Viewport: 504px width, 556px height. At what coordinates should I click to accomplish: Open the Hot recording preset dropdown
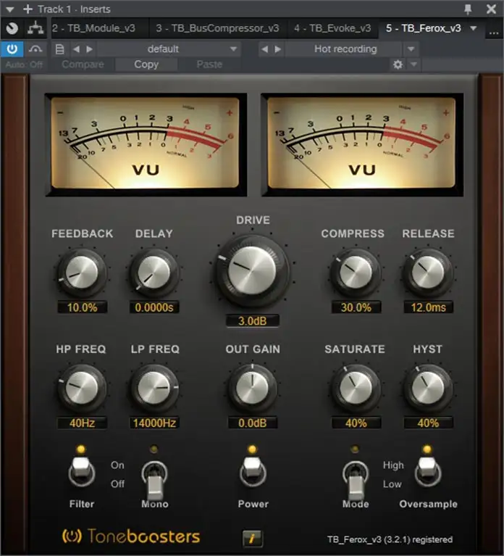click(345, 49)
